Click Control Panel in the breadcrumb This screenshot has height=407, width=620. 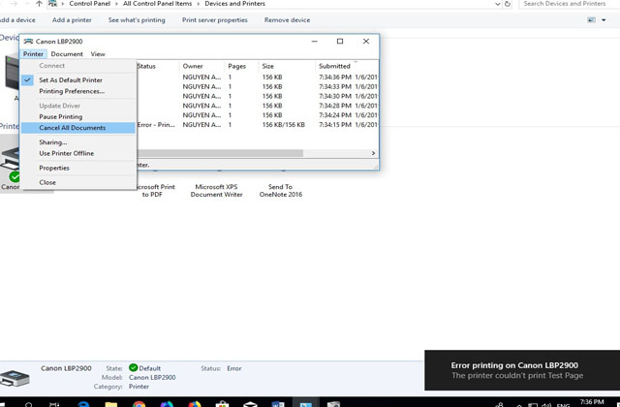click(89, 4)
